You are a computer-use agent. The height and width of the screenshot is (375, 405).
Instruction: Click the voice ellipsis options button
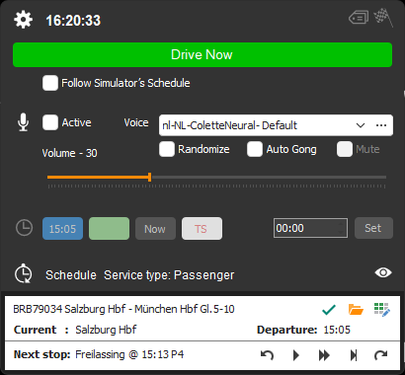(x=381, y=125)
